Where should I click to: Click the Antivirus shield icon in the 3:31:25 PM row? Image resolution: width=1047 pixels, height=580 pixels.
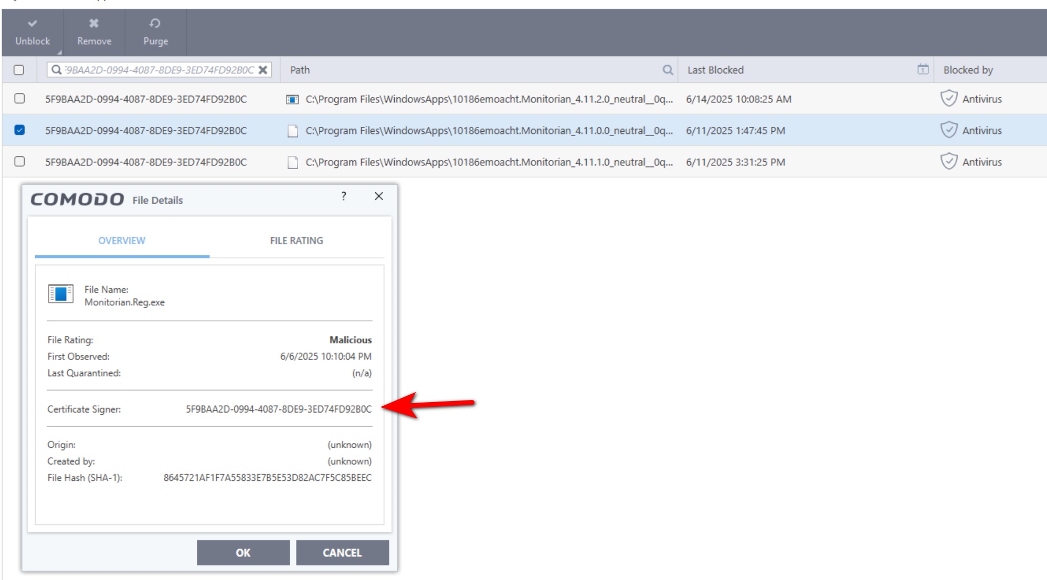point(949,161)
